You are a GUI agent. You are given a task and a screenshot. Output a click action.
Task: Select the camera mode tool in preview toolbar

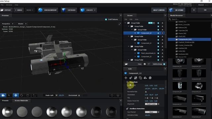pyautogui.click(x=3, y=96)
